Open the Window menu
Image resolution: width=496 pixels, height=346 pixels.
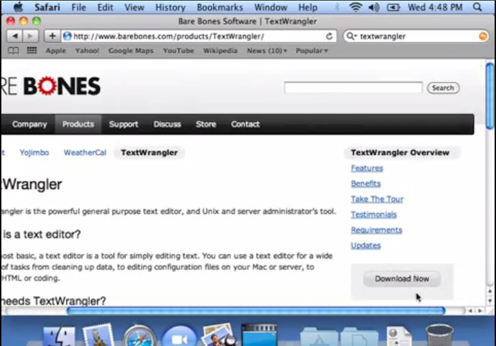click(x=271, y=8)
